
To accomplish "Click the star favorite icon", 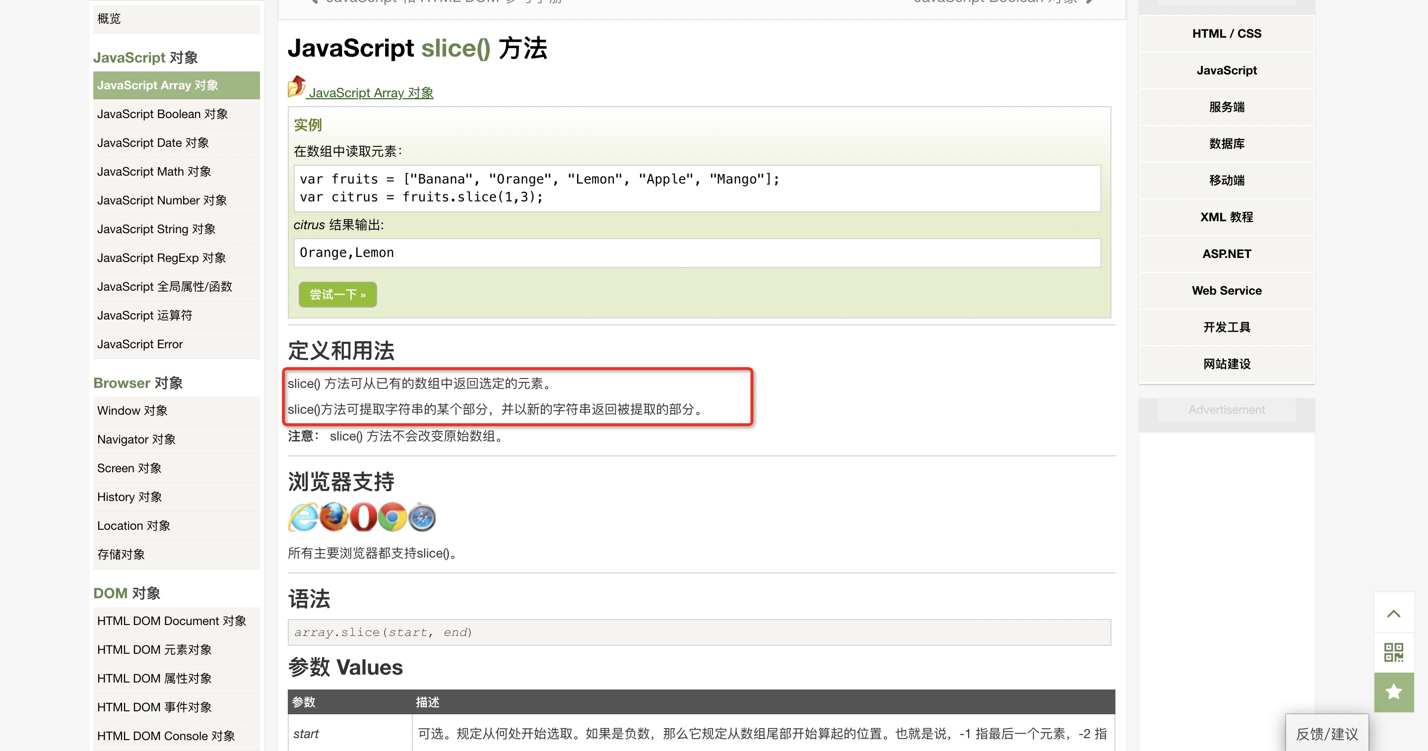I will tap(1393, 691).
